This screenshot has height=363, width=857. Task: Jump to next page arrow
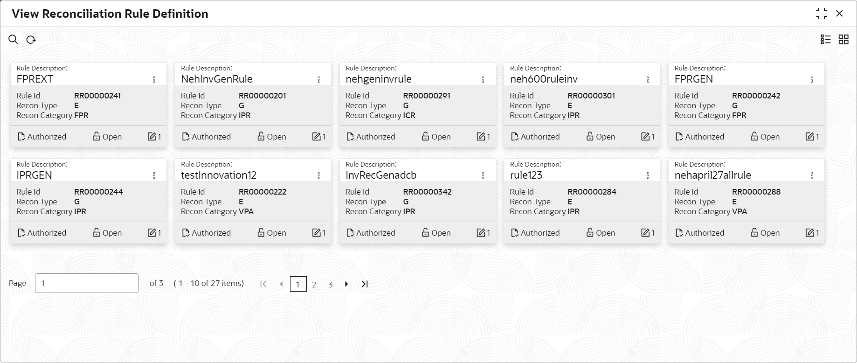pyautogui.click(x=346, y=284)
